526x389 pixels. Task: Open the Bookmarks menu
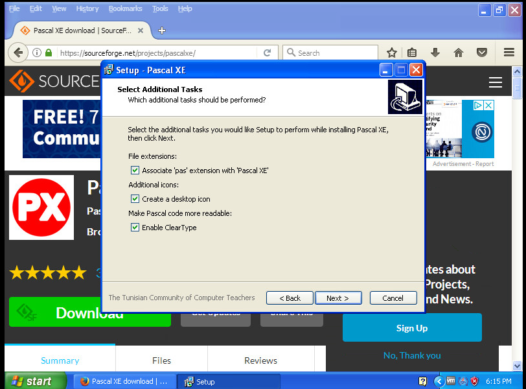pos(125,8)
